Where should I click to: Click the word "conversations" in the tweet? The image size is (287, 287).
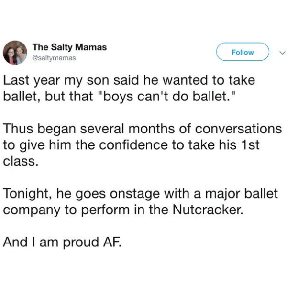point(238,129)
